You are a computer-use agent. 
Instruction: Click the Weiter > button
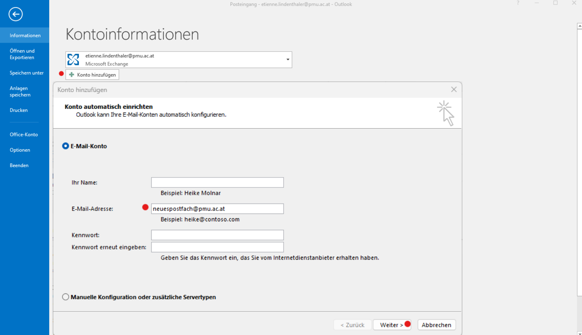(x=392, y=325)
